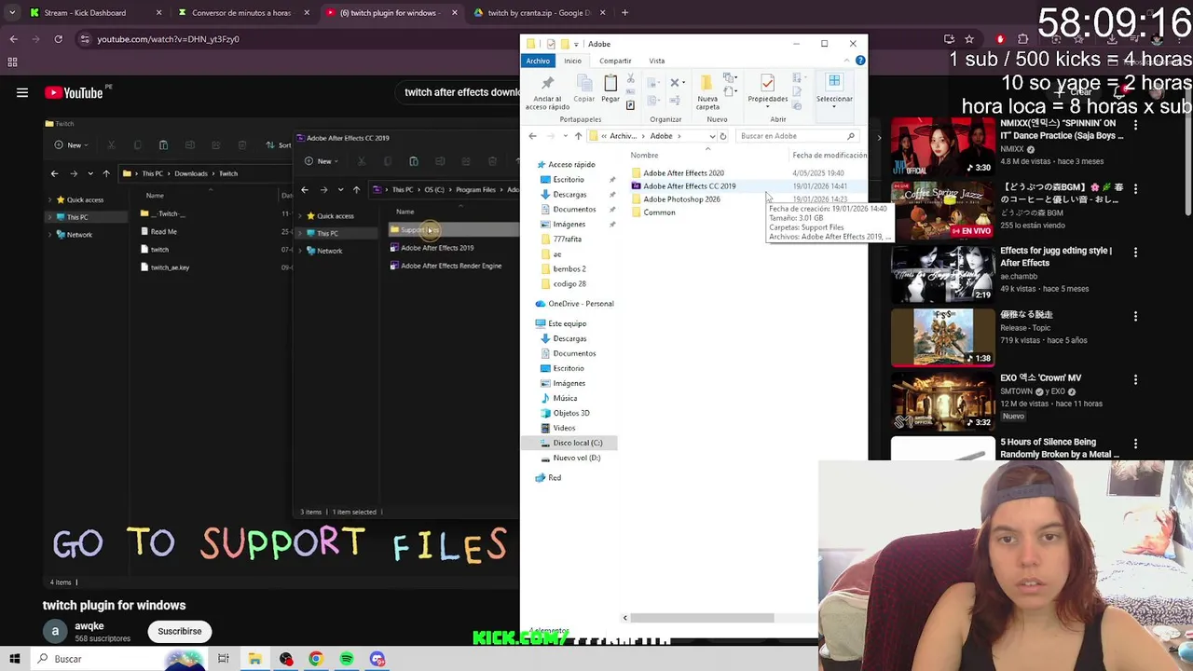Image resolution: width=1193 pixels, height=671 pixels.
Task: Reload the browser page
Action: [58, 39]
